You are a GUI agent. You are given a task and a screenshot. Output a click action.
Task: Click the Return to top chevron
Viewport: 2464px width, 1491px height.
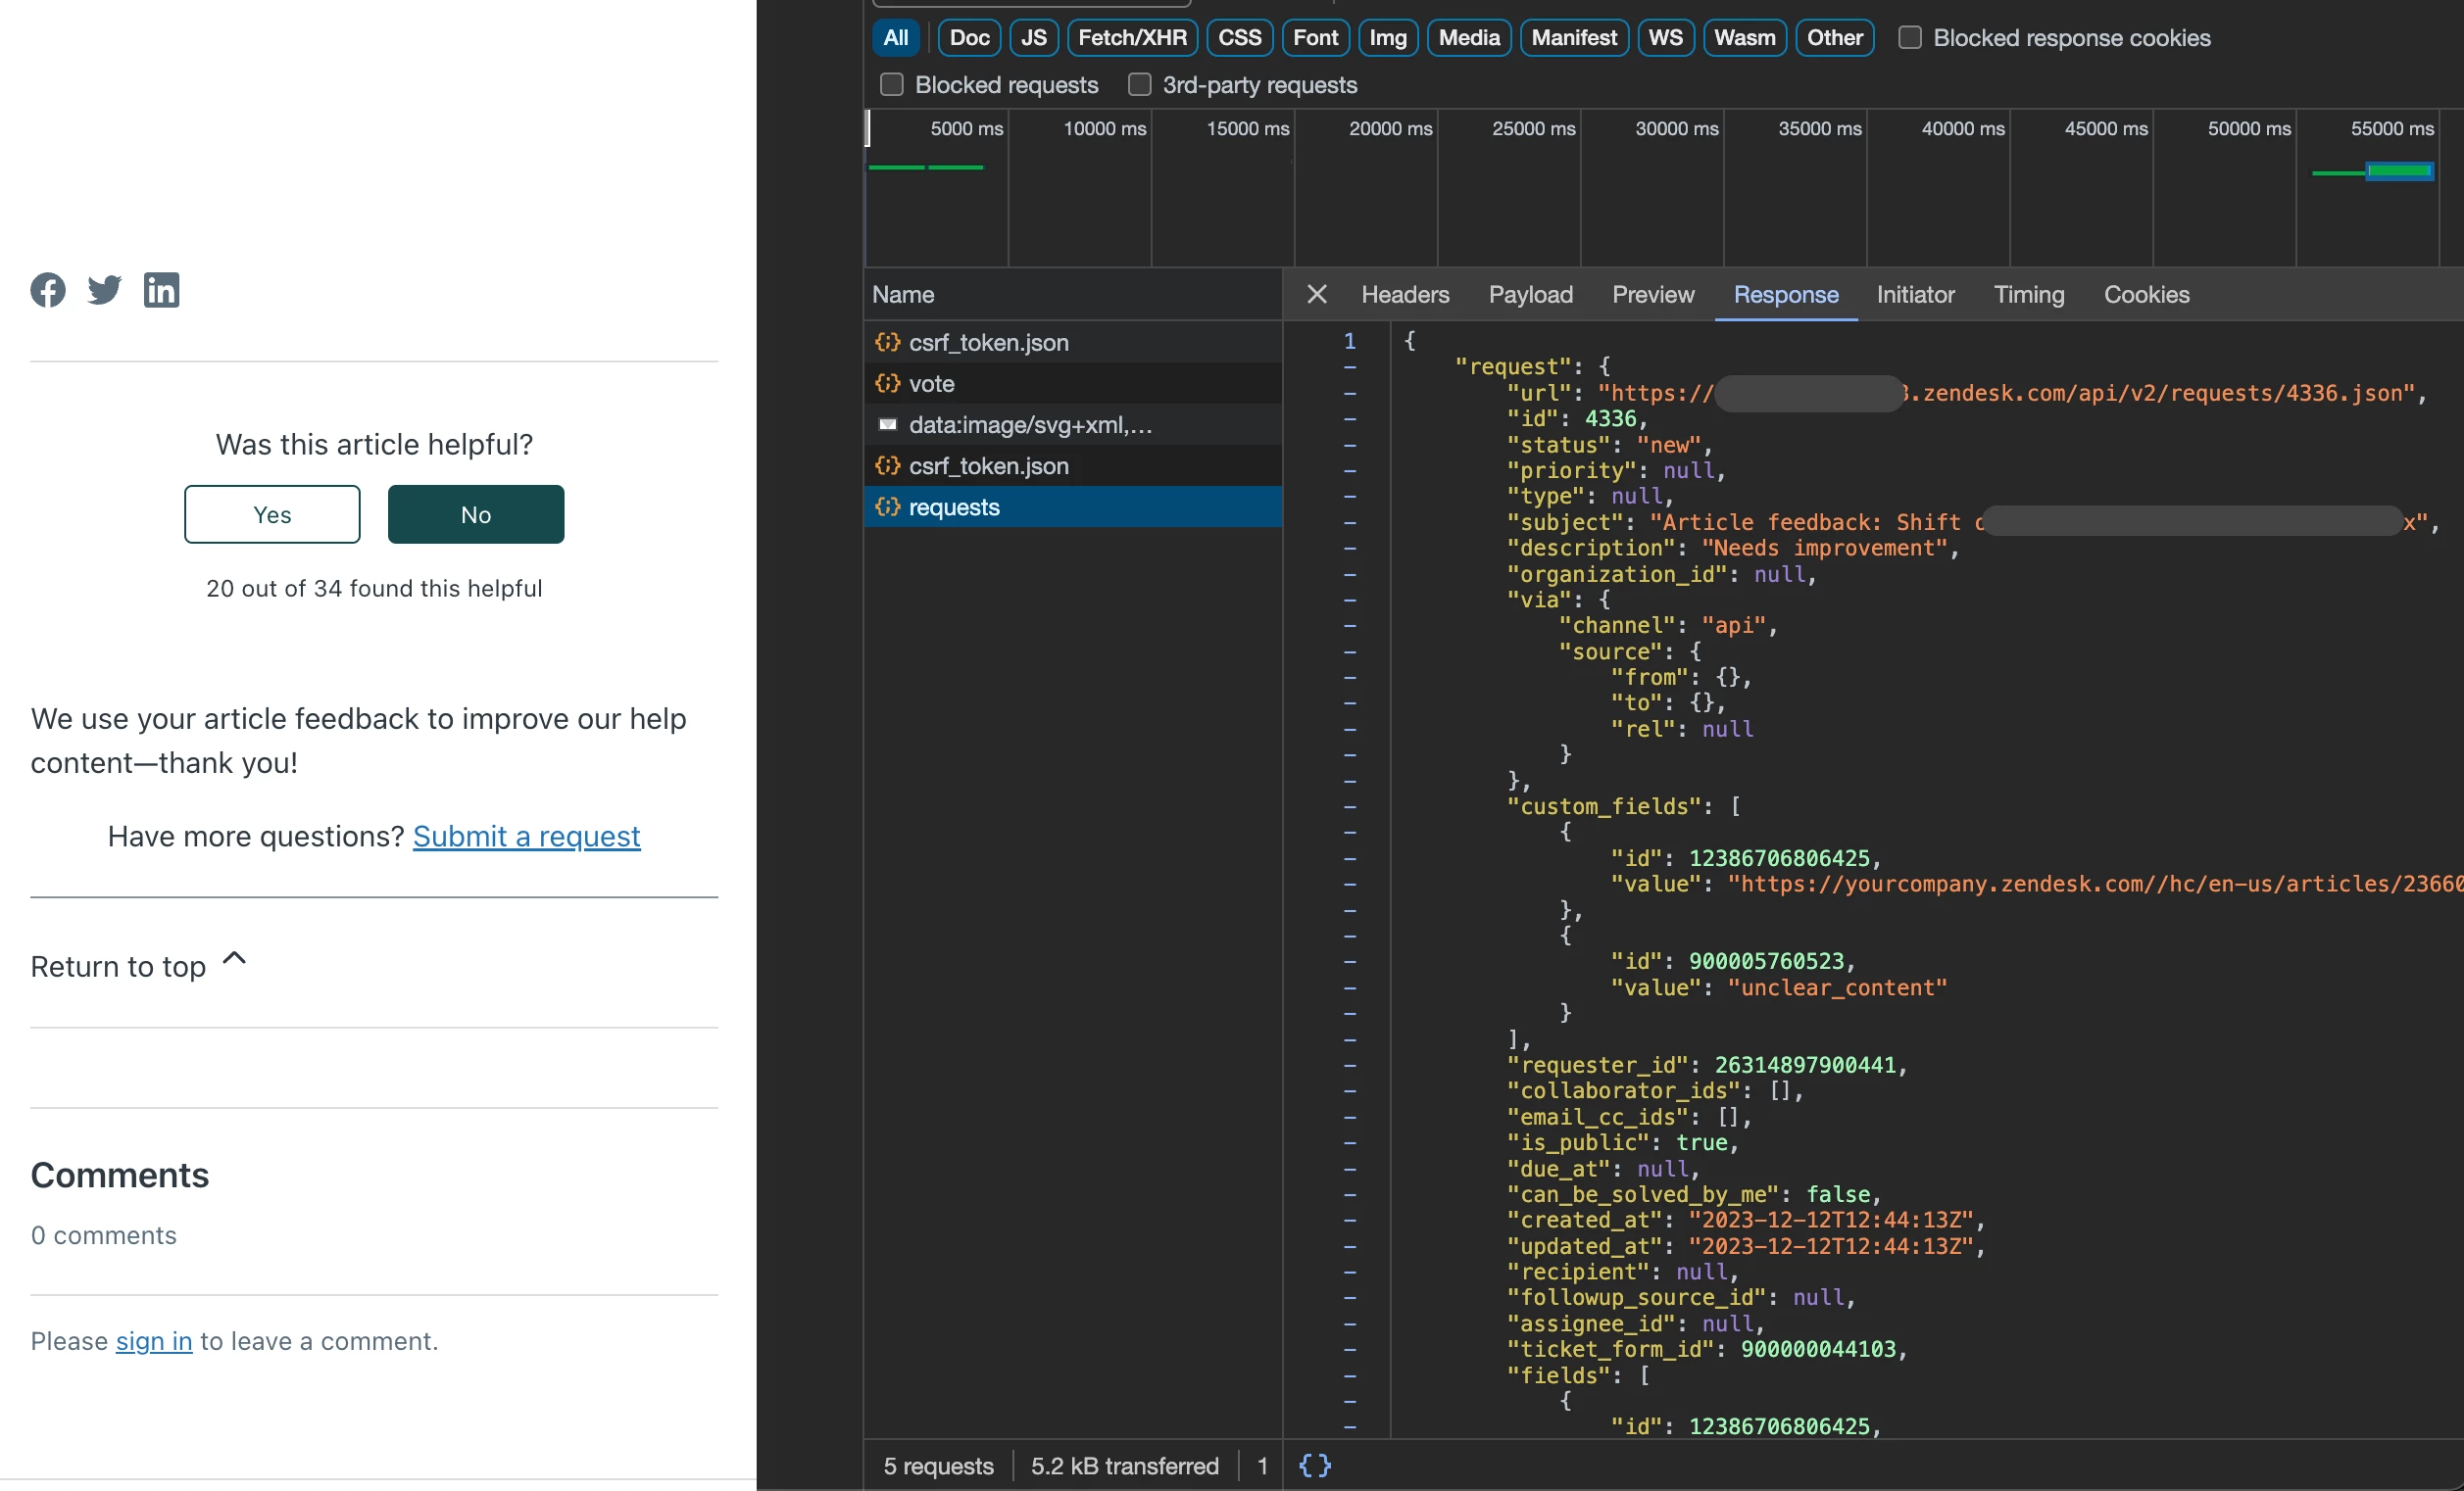(x=234, y=959)
